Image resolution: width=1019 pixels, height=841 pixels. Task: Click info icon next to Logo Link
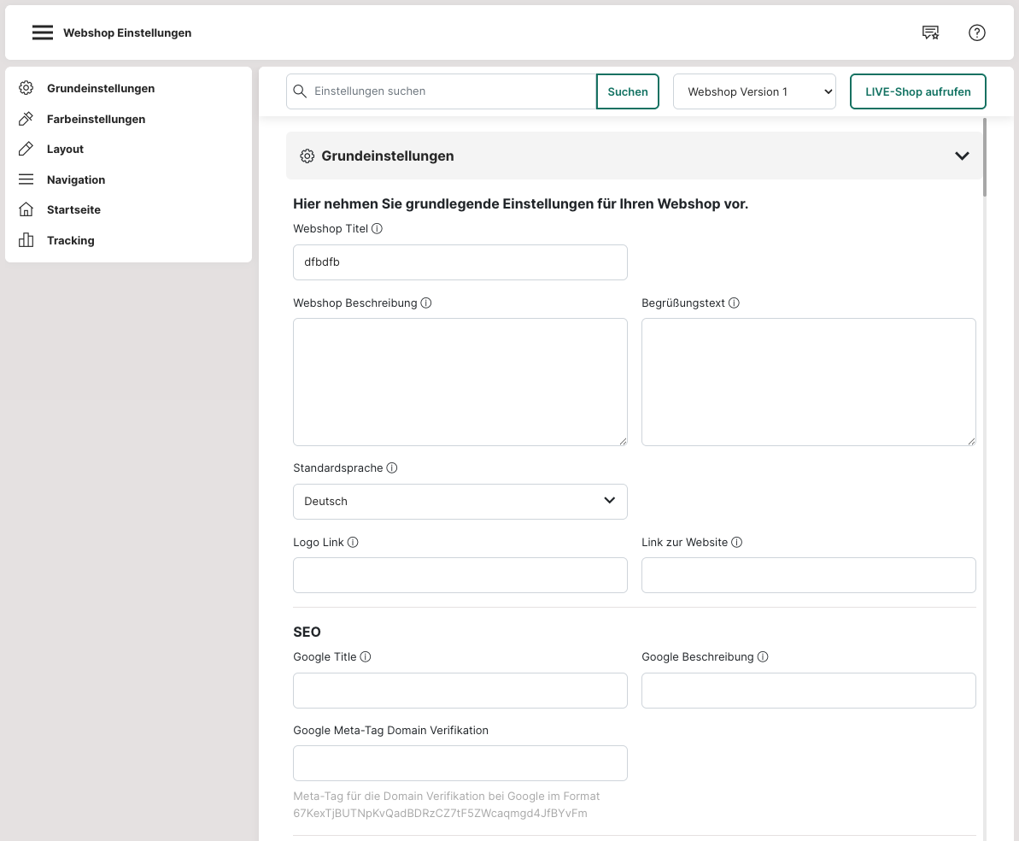pyautogui.click(x=353, y=543)
